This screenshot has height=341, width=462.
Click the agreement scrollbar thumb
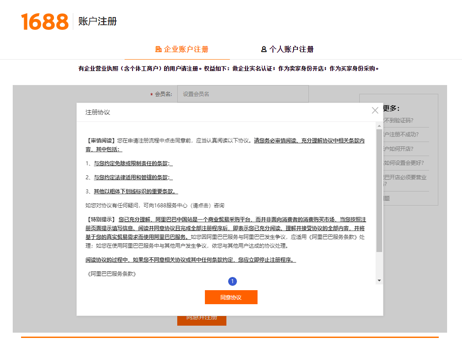(379, 188)
